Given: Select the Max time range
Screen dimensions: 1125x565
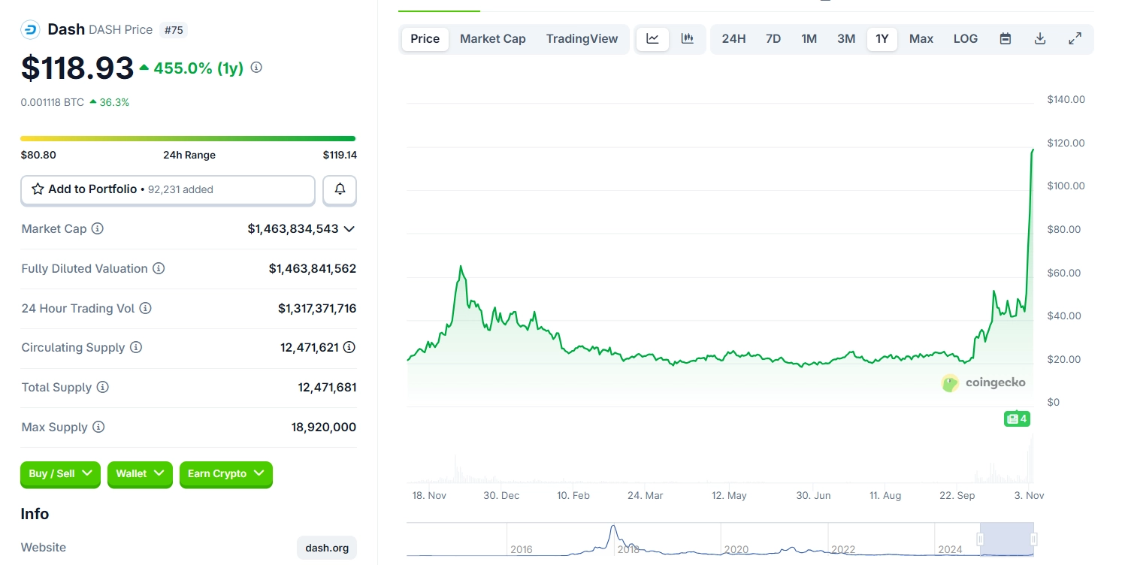Looking at the screenshot, I should (921, 39).
